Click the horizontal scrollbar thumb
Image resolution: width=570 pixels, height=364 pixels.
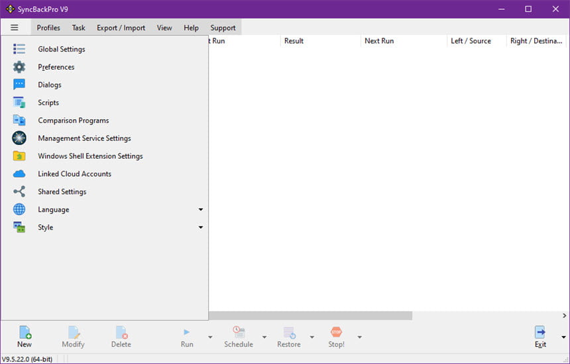pyautogui.click(x=310, y=316)
